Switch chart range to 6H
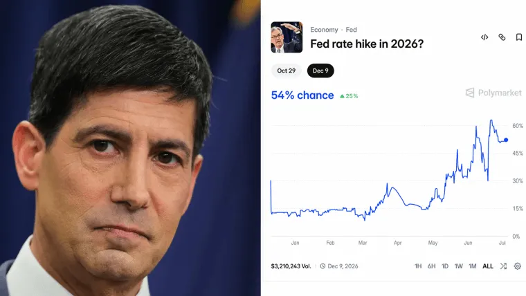This screenshot has height=296, width=526. [431, 266]
